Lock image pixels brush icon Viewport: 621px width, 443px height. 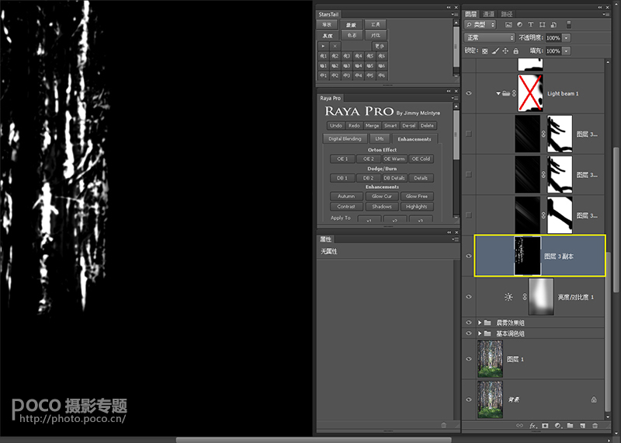(x=495, y=51)
